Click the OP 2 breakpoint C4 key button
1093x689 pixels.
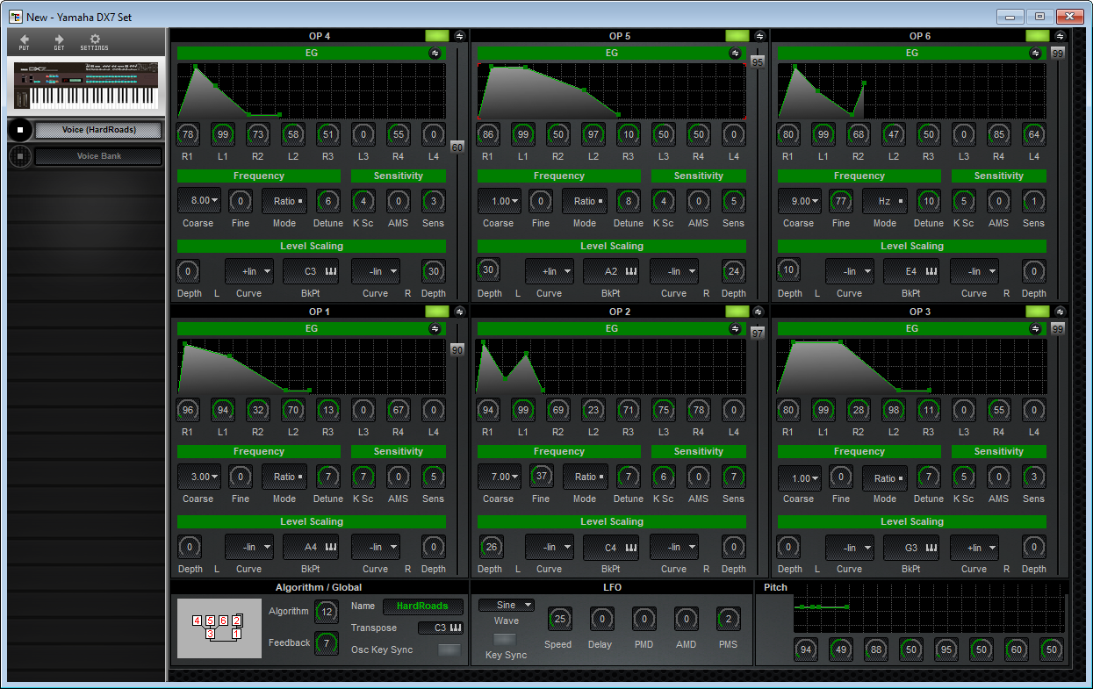(612, 547)
